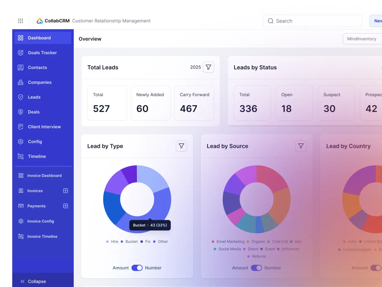Open the Invoice Dashboard menu item
Image resolution: width=382 pixels, height=287 pixels.
point(44,176)
